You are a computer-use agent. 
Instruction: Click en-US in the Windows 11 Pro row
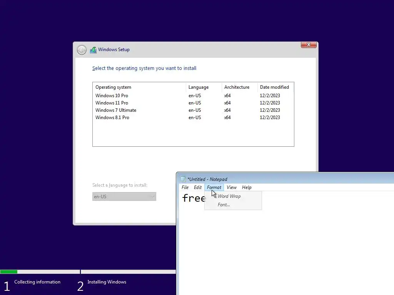[195, 103]
